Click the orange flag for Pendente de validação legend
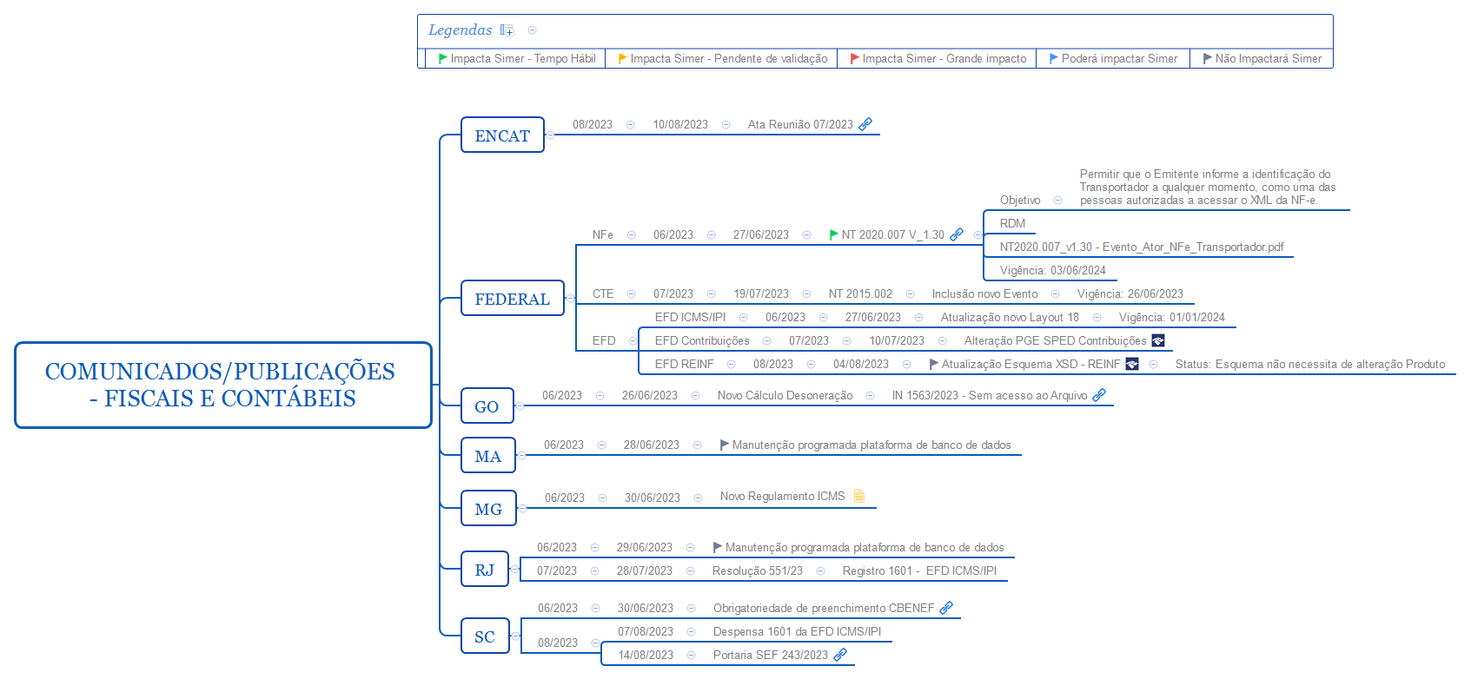 coord(623,58)
